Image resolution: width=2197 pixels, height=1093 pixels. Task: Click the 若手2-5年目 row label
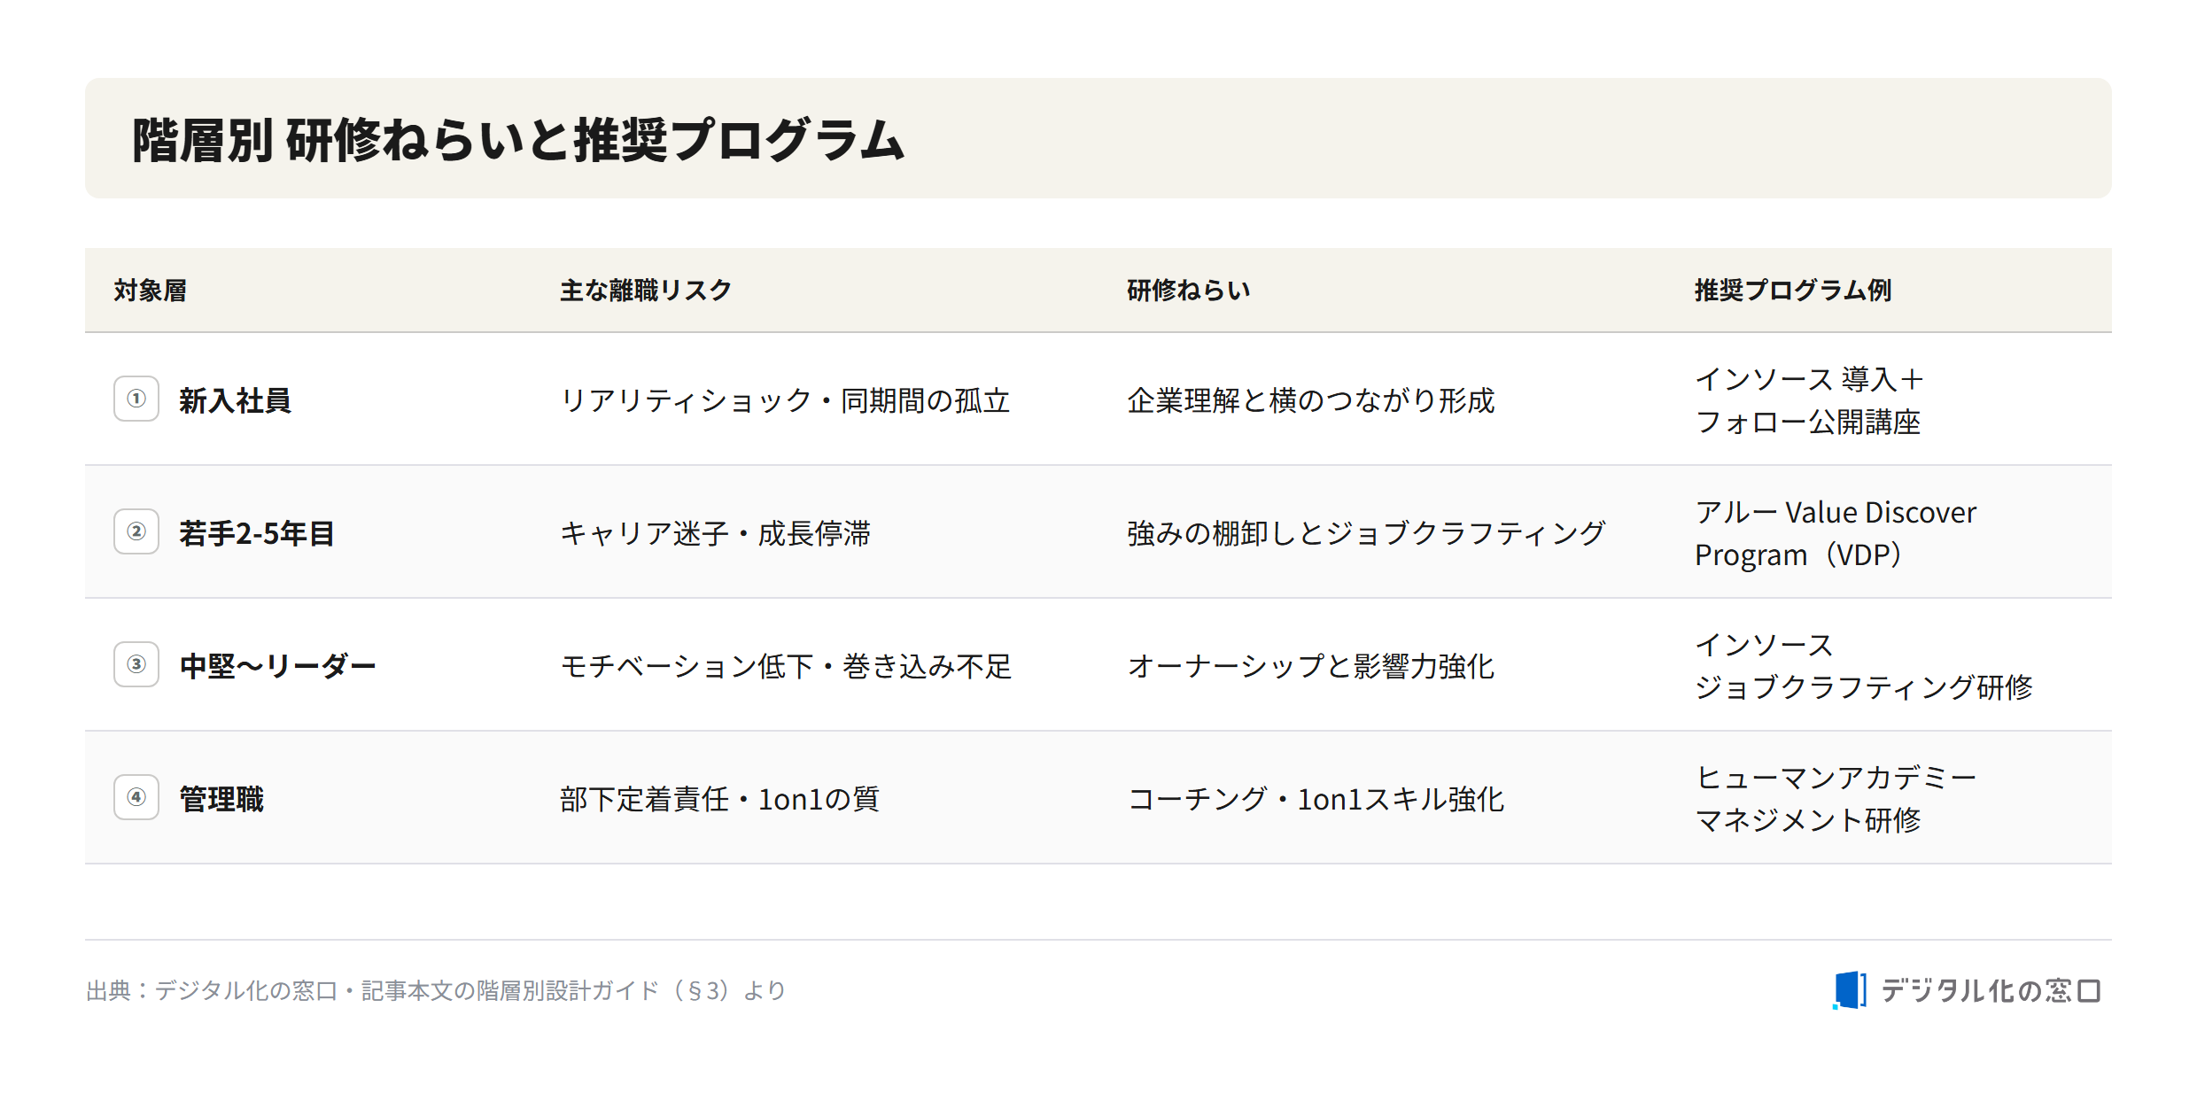tap(257, 533)
